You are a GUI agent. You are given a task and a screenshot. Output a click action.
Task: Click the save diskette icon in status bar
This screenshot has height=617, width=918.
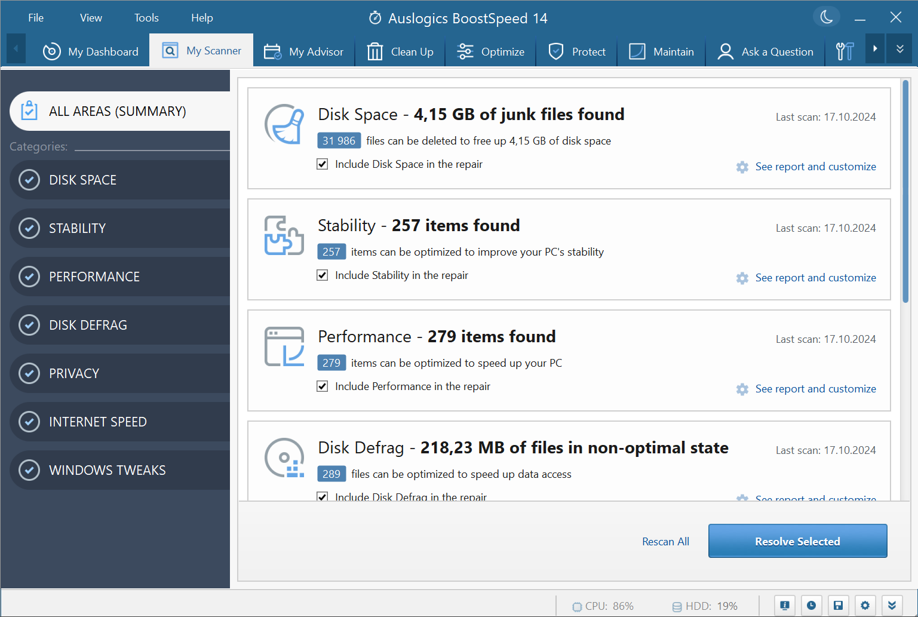pos(838,604)
